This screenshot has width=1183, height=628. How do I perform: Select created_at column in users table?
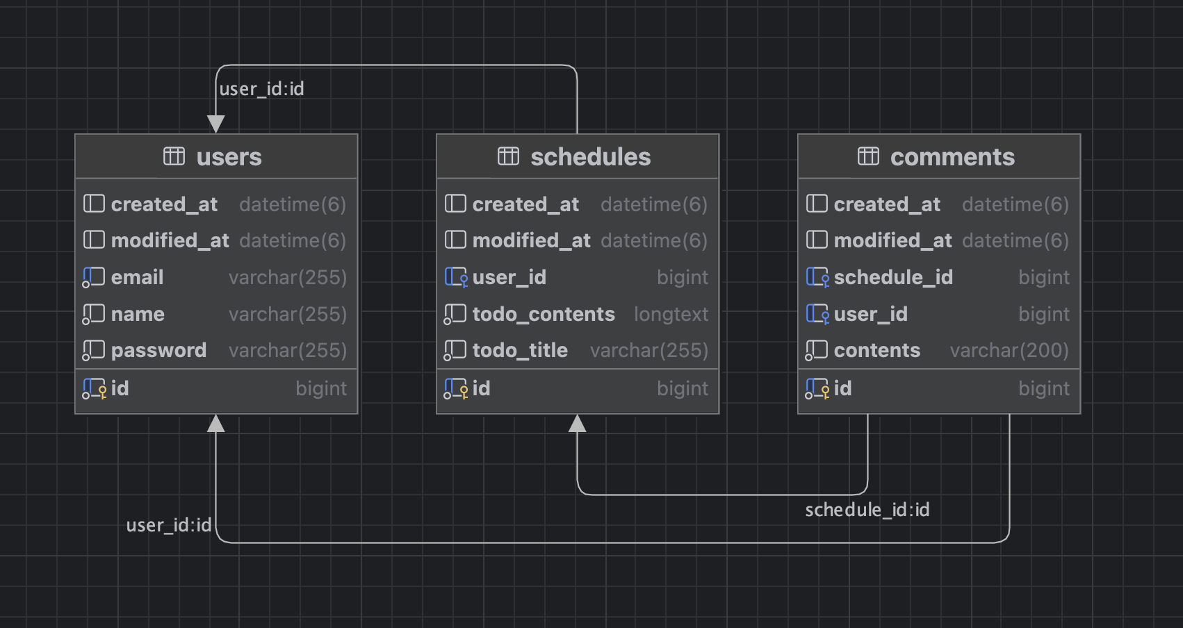tap(216, 204)
